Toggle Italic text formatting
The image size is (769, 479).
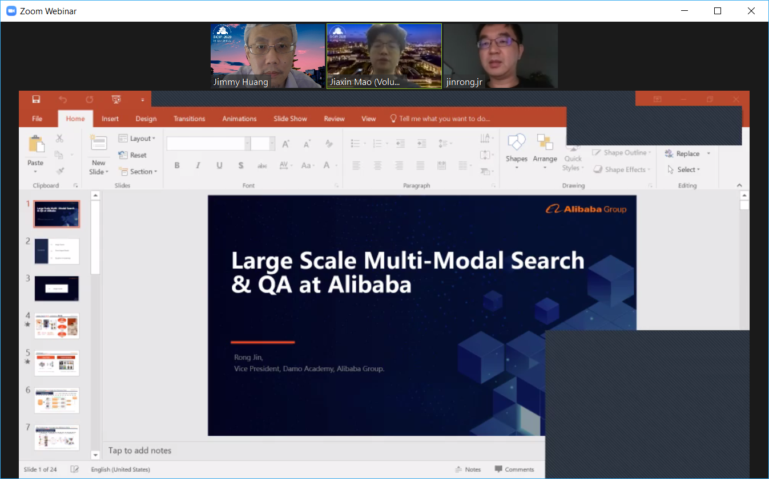198,165
